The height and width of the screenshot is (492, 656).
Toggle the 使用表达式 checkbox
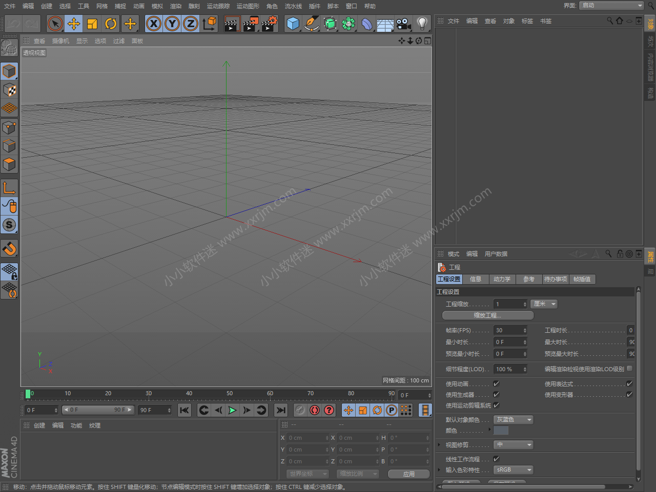coord(629,383)
